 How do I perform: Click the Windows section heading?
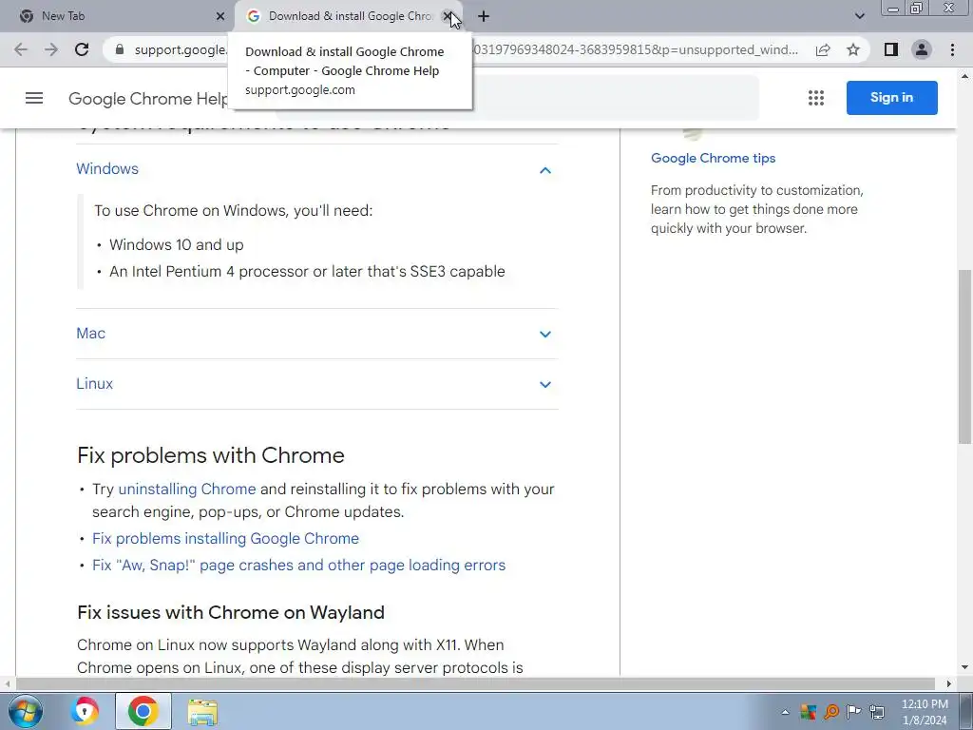[x=107, y=169]
